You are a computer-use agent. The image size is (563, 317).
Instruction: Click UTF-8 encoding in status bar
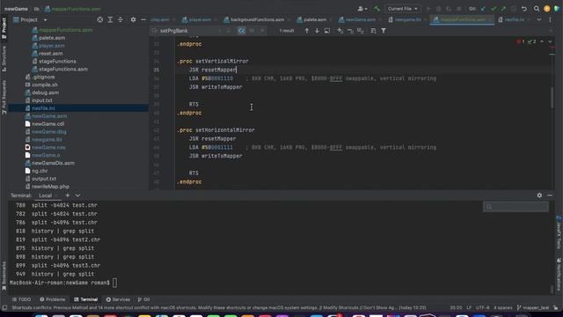[483, 307]
